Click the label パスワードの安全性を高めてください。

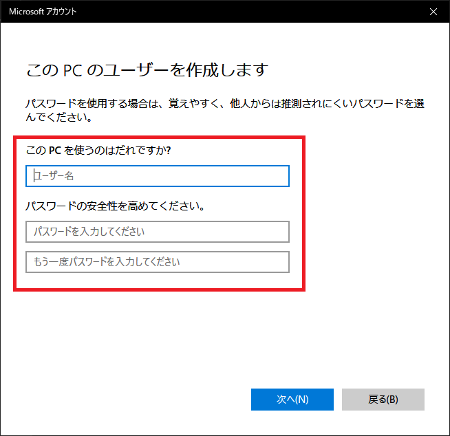[115, 206]
